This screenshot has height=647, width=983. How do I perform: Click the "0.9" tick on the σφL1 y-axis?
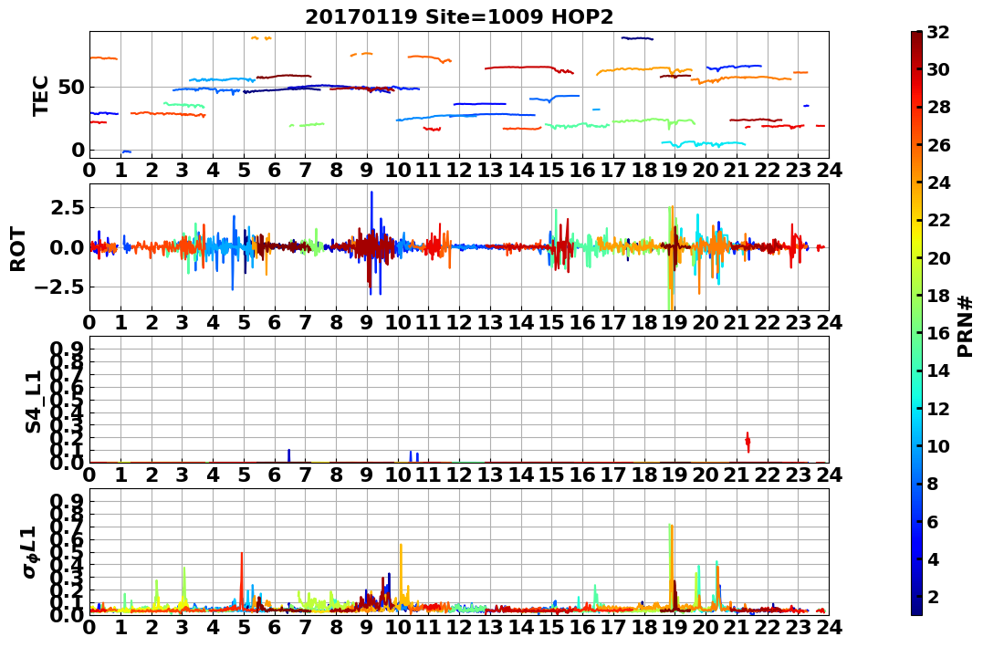(x=67, y=501)
